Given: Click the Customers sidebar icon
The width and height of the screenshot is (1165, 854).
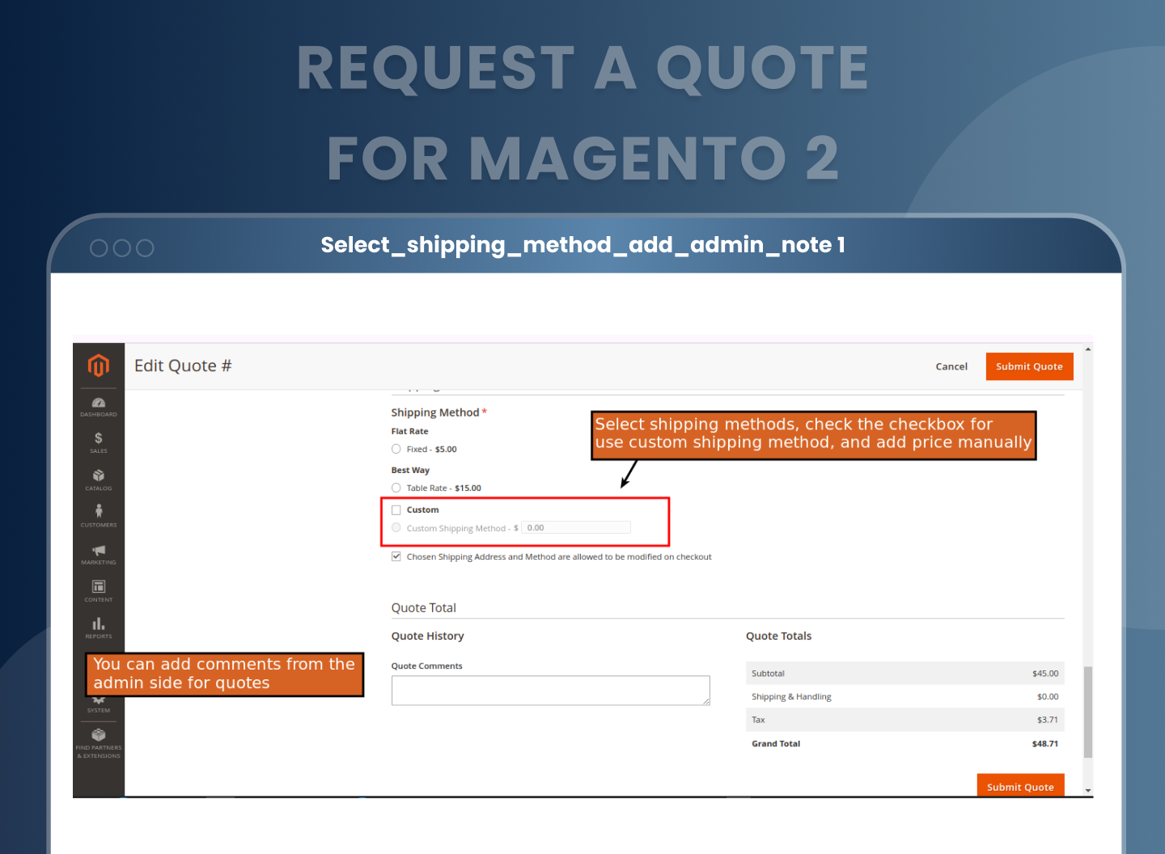Looking at the screenshot, I should point(98,513).
